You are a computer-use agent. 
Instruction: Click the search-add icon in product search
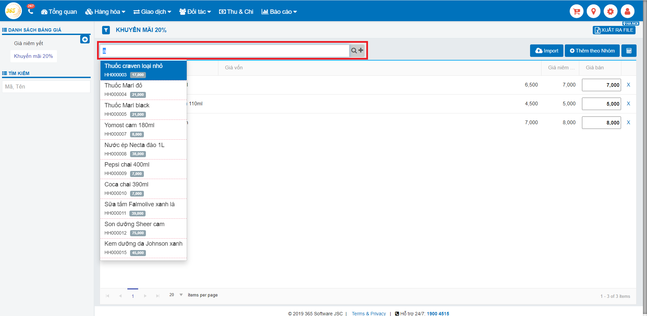(357, 50)
